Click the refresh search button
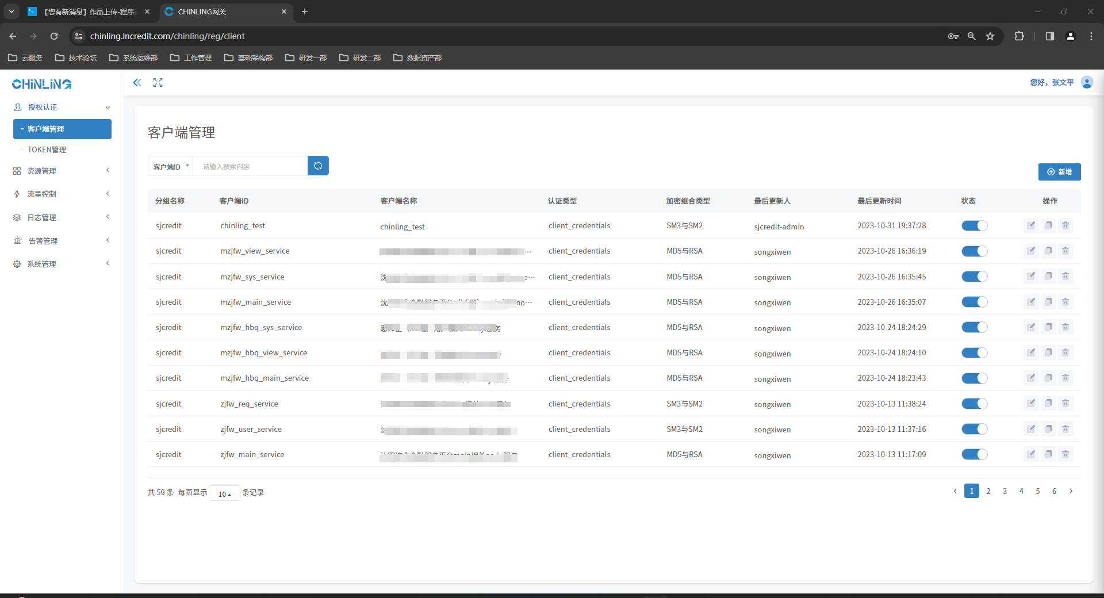 pos(318,166)
